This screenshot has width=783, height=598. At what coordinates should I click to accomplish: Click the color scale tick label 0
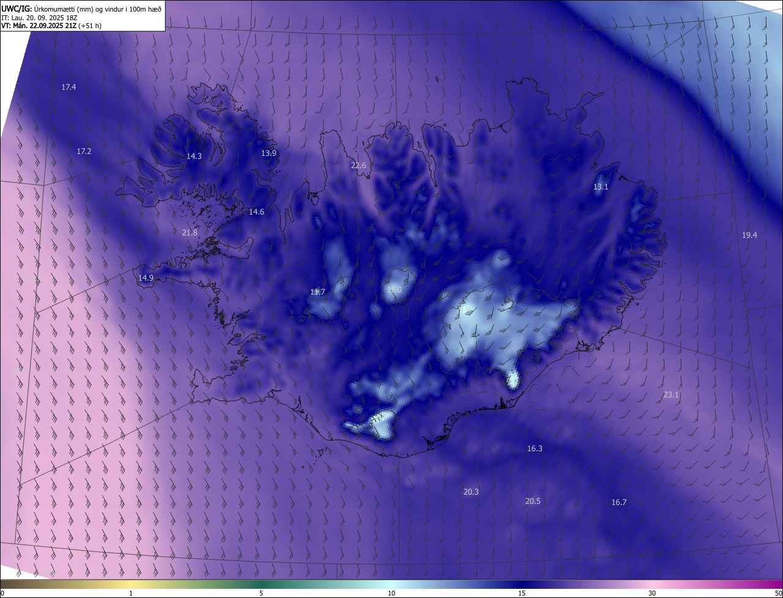2,594
